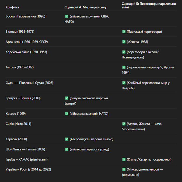Click the checkmark next to Женева, 1988
182x182 pixels.
(x=124, y=42)
